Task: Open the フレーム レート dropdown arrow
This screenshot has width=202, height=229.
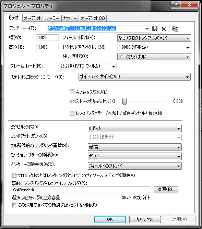Action: coord(114,67)
